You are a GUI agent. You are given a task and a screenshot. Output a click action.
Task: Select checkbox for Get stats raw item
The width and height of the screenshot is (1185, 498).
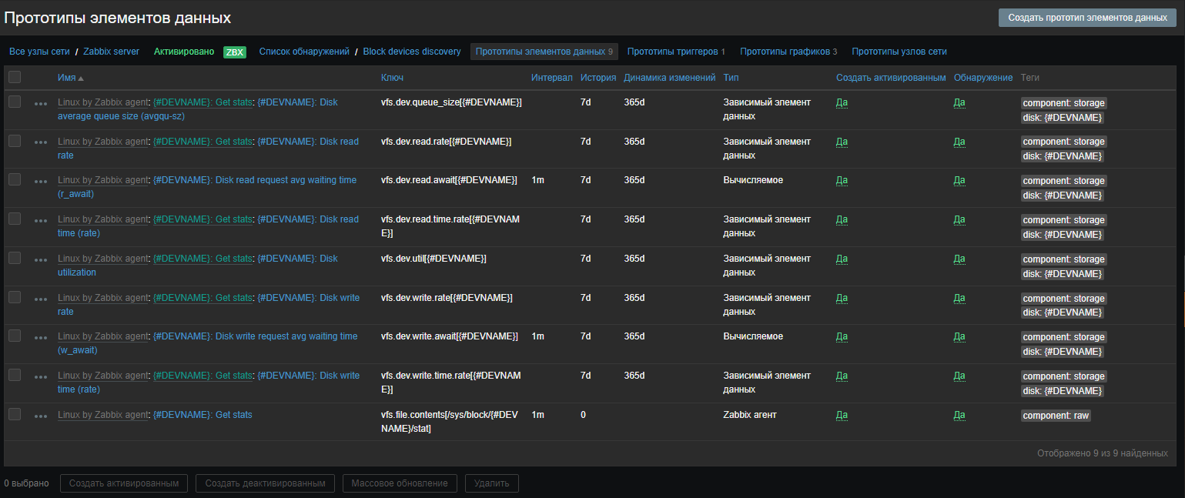[x=15, y=414]
